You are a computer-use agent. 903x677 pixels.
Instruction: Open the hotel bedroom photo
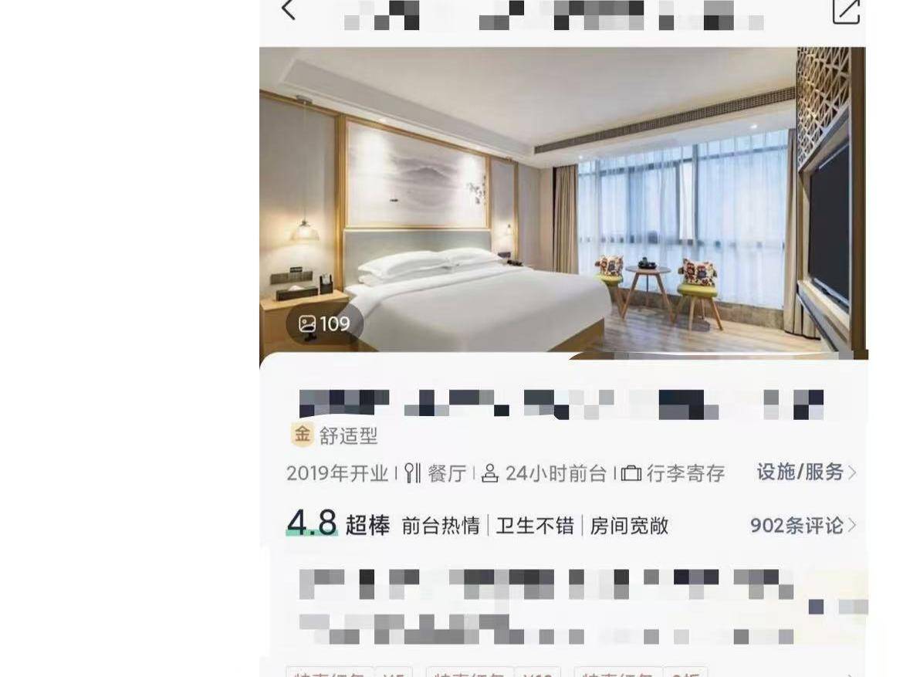coord(563,199)
